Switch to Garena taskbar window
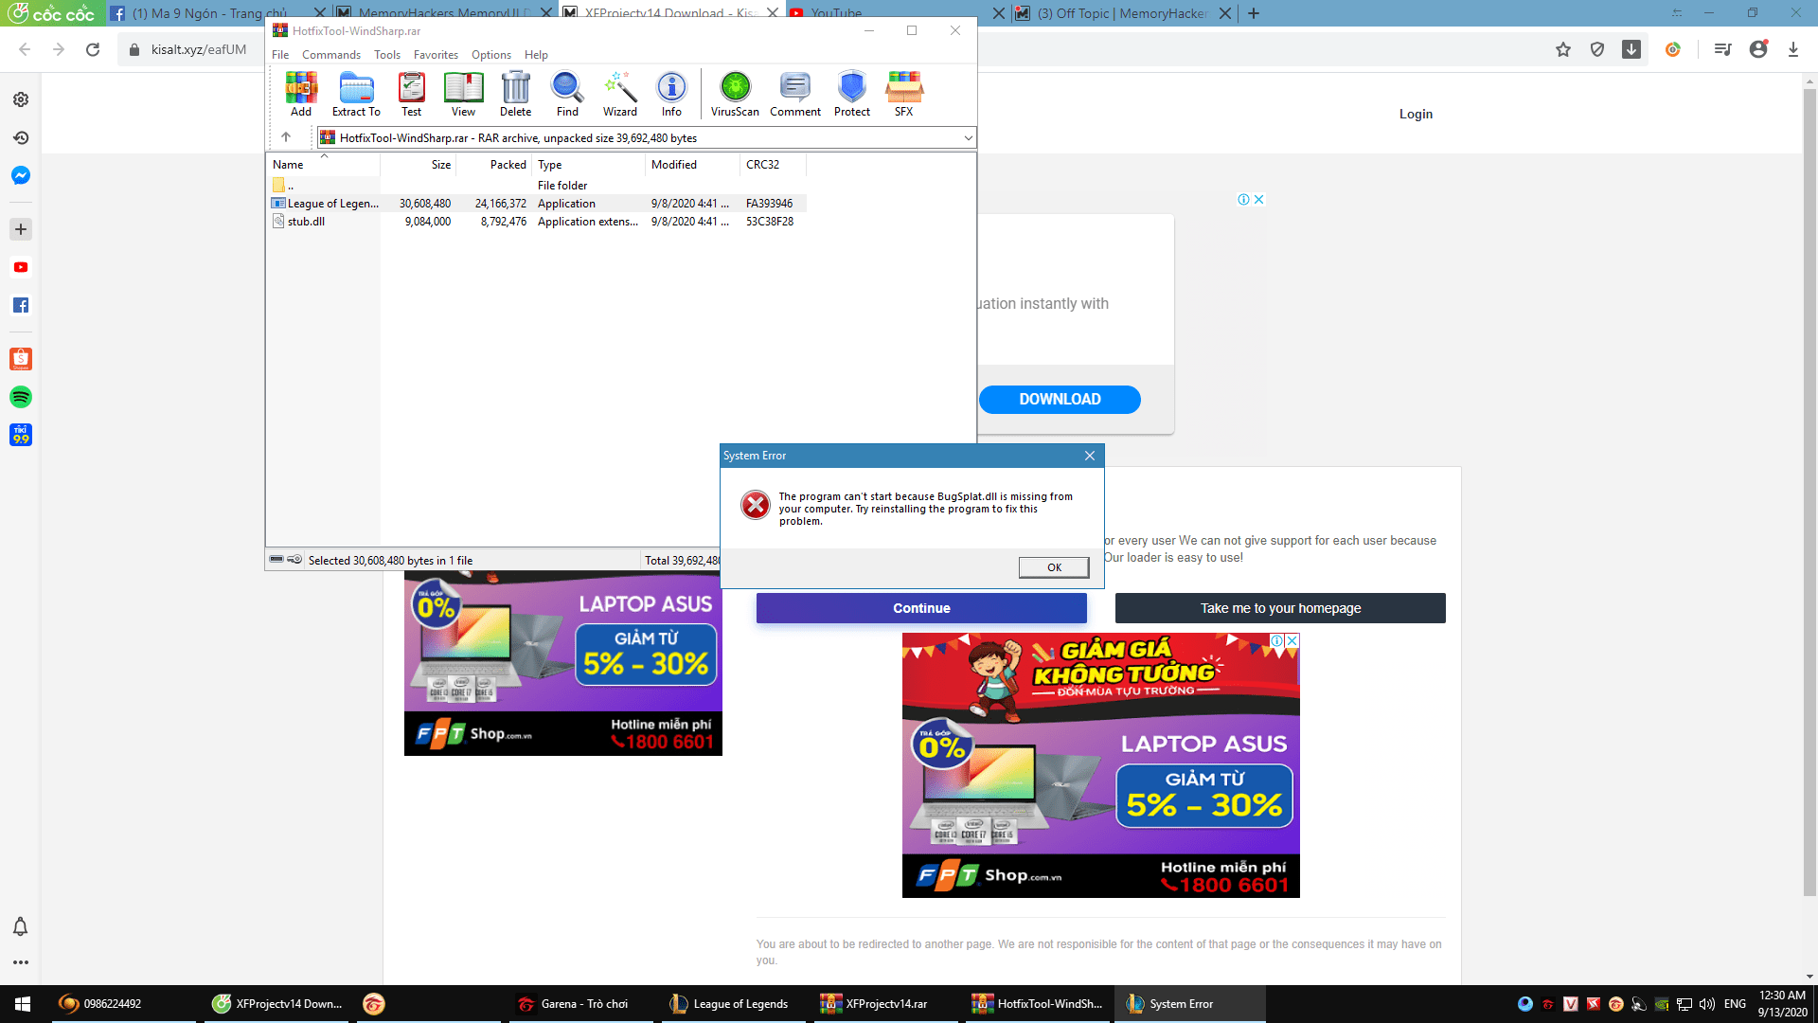The height and width of the screenshot is (1023, 1818). (x=580, y=1004)
